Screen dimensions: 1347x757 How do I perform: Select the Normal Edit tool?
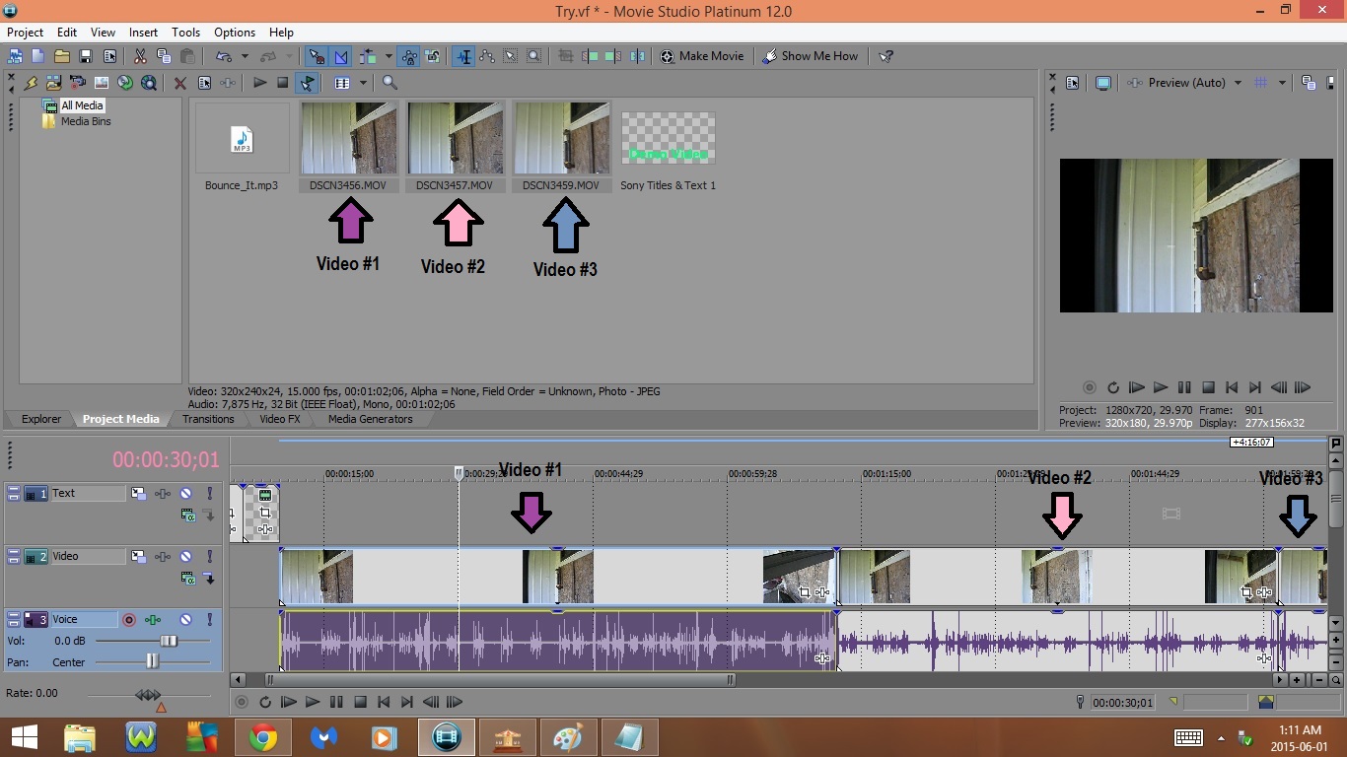pyautogui.click(x=463, y=56)
